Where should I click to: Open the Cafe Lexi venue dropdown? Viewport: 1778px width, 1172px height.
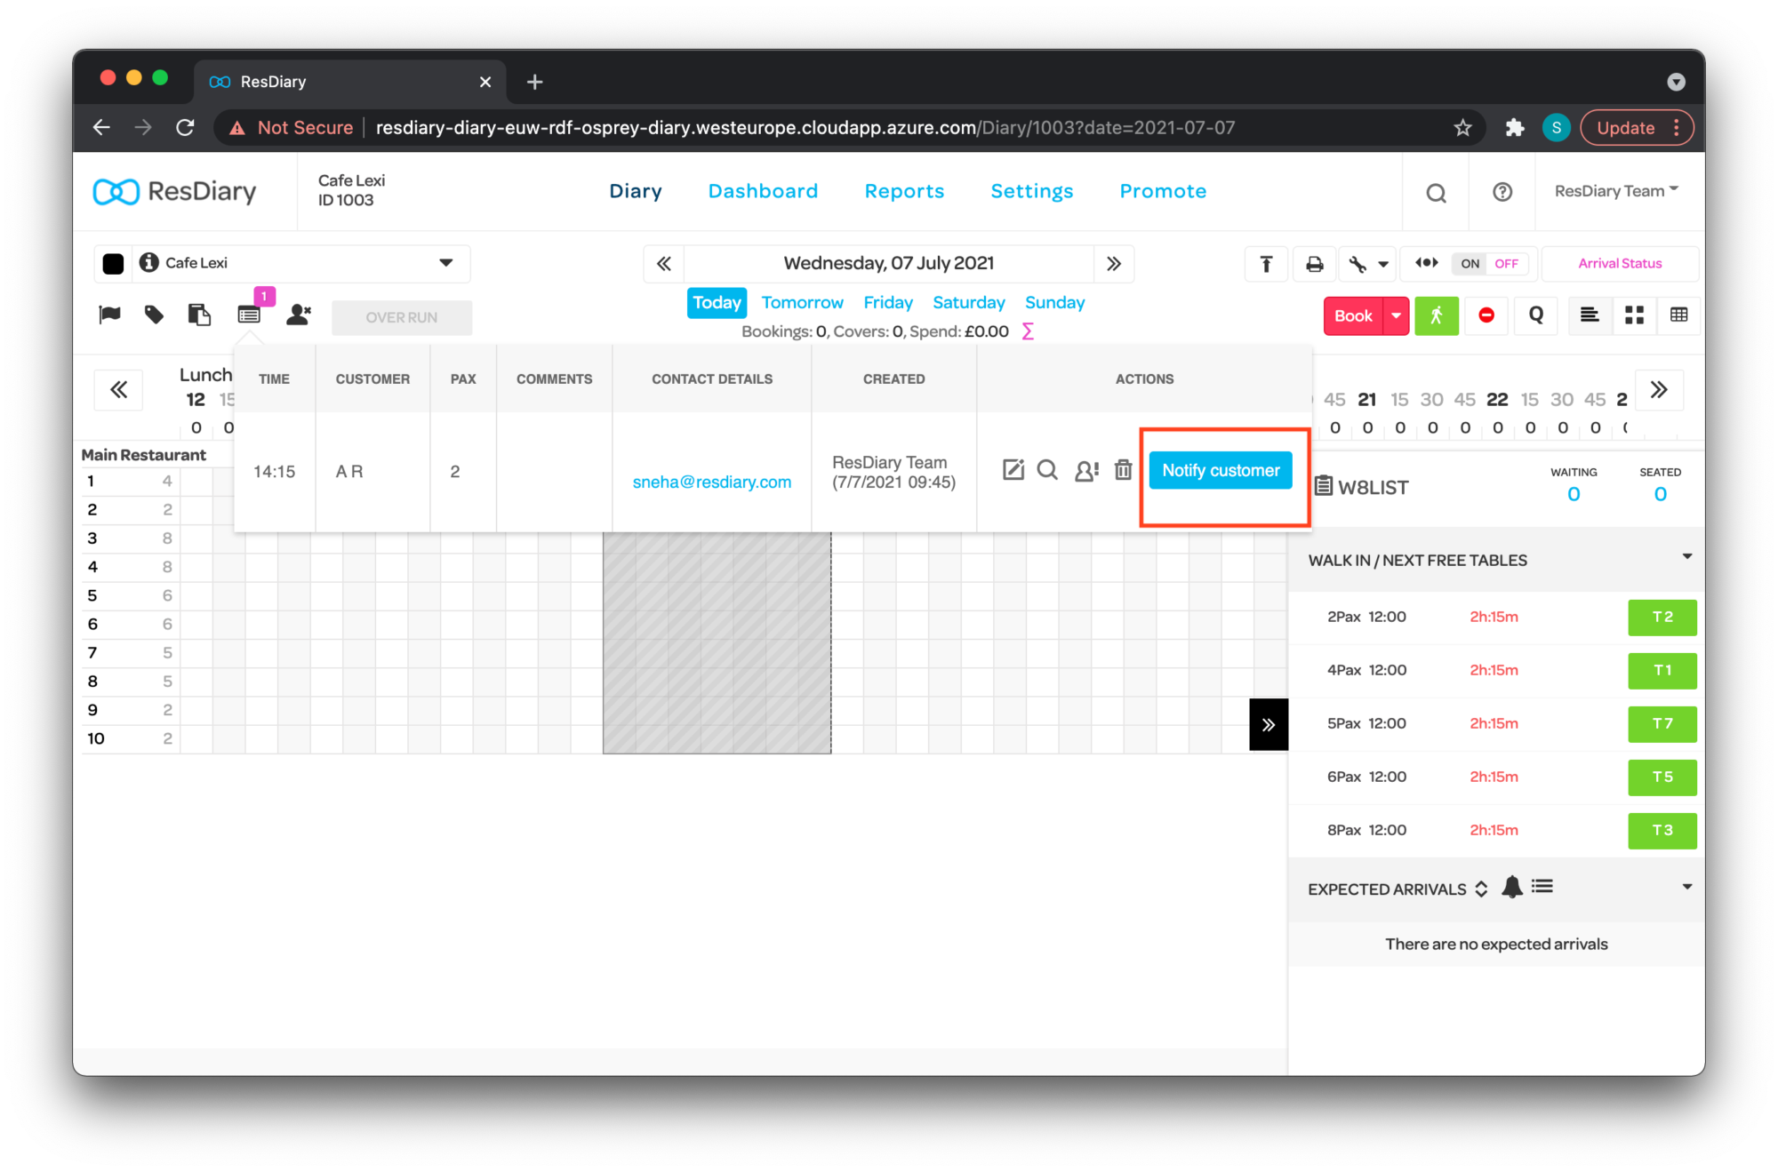(445, 263)
